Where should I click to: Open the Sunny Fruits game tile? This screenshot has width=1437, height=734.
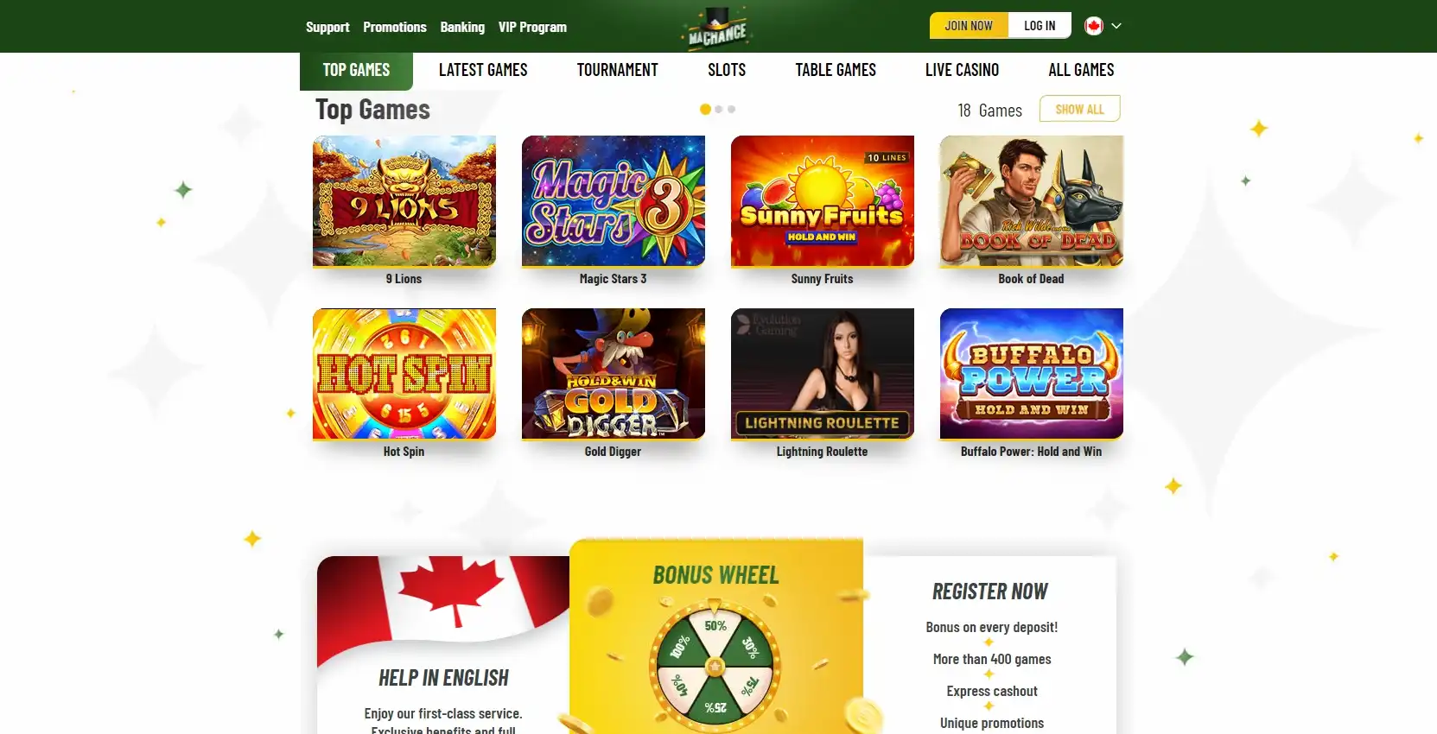click(823, 200)
